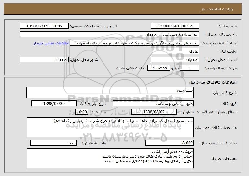The width and height of the screenshot is (249, 176).
Task: Click the label مهلت ارسال پاسخ
Action: pos(221,68)
